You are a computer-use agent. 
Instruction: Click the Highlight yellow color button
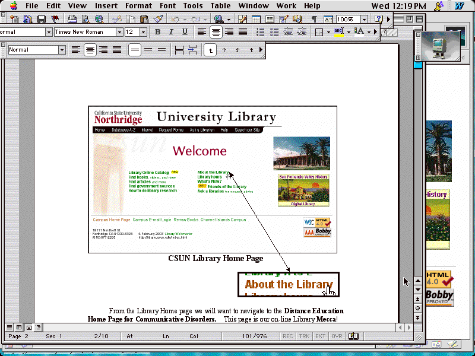coord(339,32)
